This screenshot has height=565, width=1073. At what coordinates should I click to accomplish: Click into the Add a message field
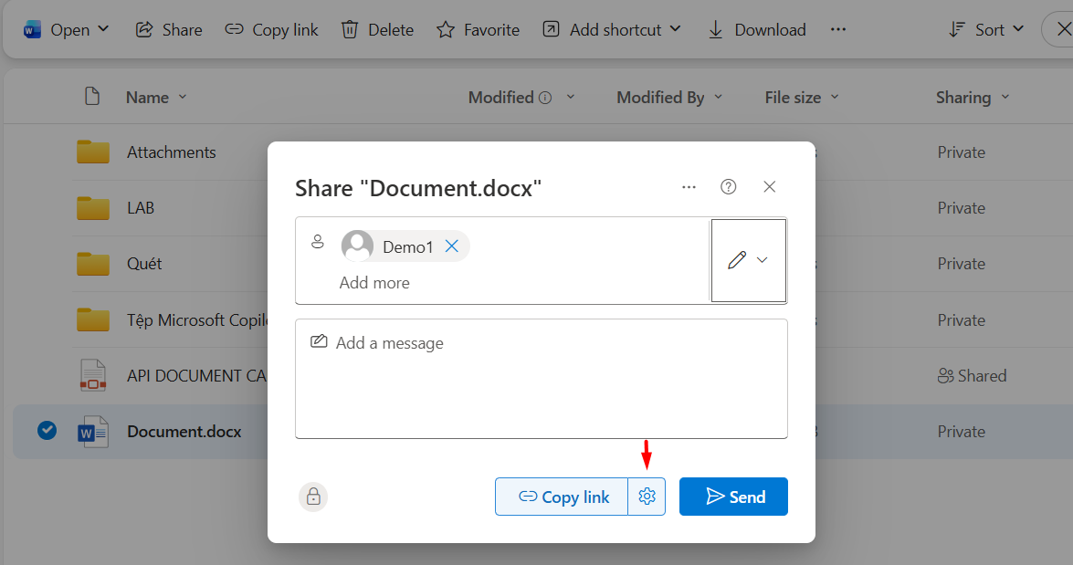[541, 379]
